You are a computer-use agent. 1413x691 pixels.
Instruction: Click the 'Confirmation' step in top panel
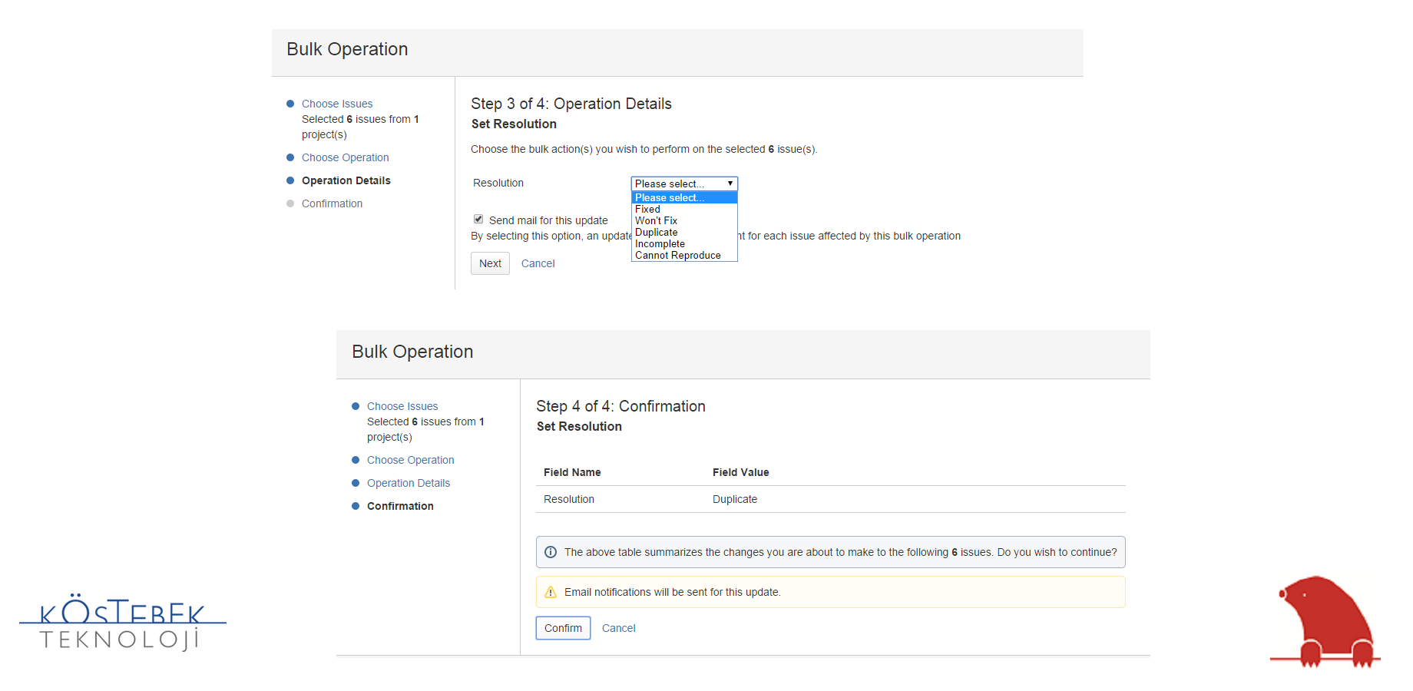pos(332,203)
